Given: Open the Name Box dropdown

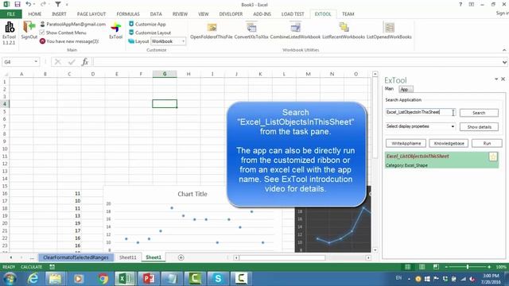Looking at the screenshot, I should pos(36,62).
